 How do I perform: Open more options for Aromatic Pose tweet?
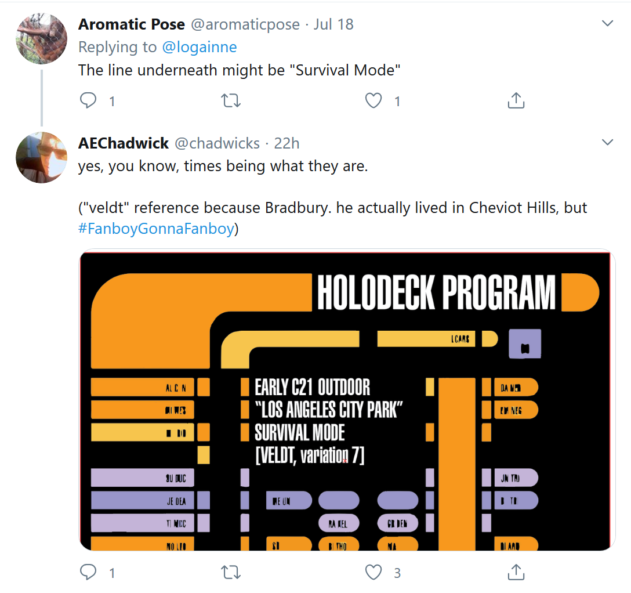607,24
